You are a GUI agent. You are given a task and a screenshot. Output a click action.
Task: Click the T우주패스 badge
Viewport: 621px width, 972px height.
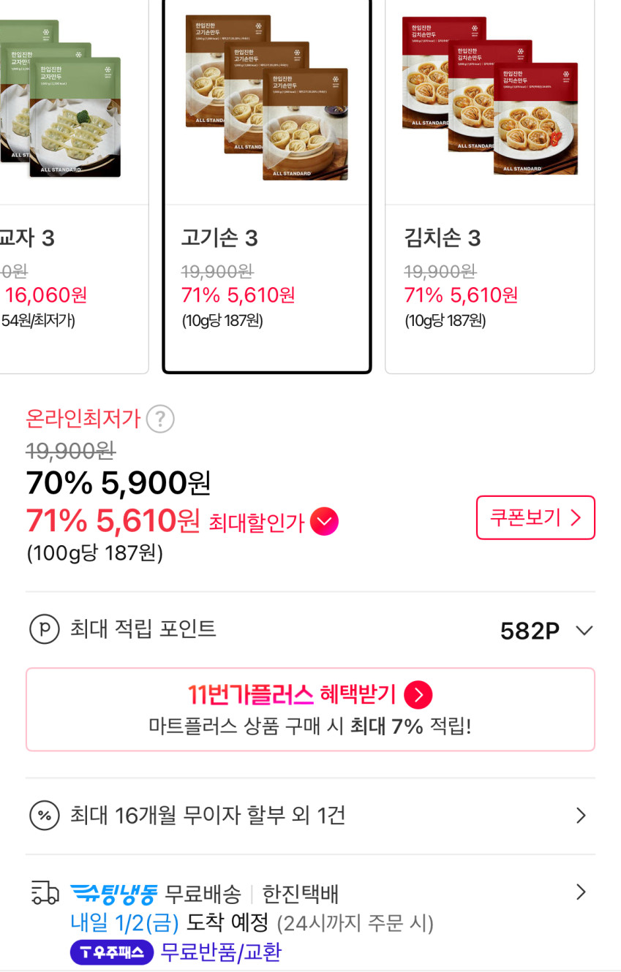pyautogui.click(x=112, y=952)
